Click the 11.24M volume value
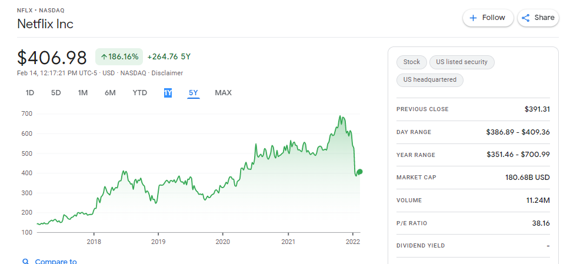580x264 pixels. tap(538, 200)
